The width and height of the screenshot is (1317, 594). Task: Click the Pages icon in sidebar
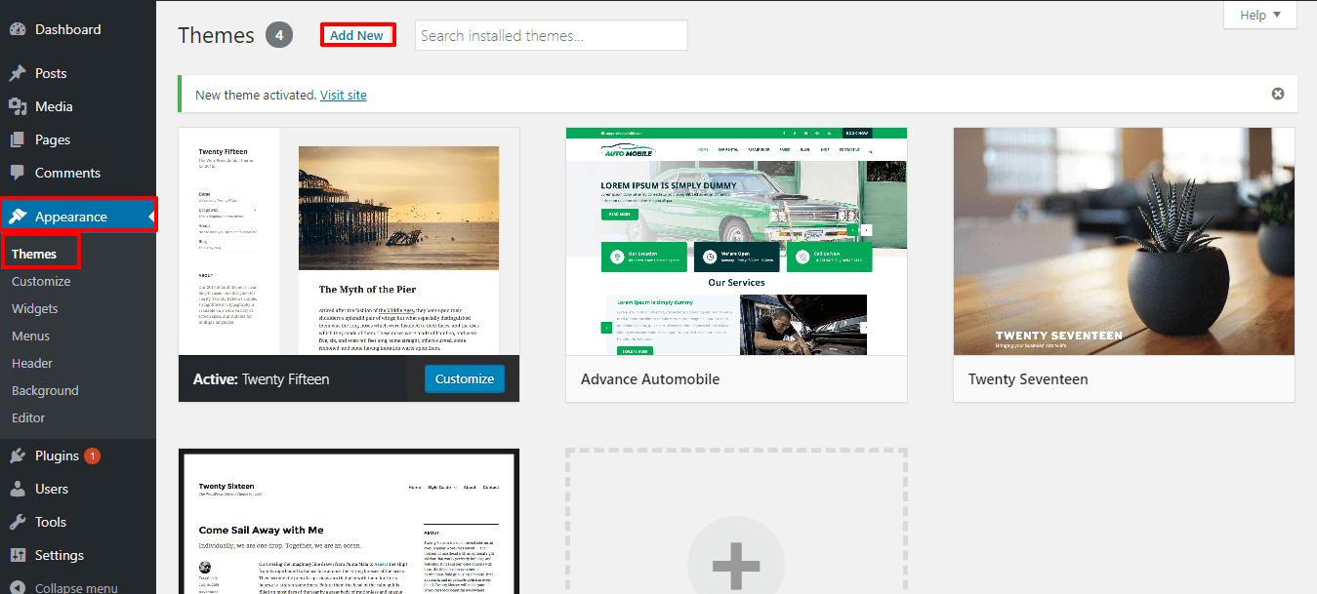click(18, 139)
